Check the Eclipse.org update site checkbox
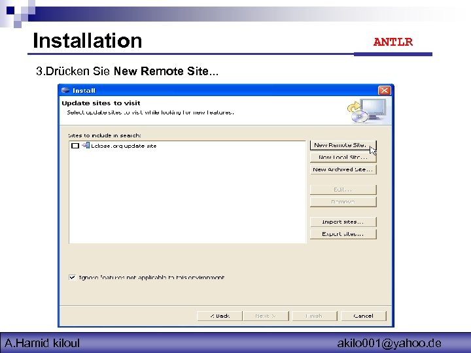 click(x=75, y=146)
